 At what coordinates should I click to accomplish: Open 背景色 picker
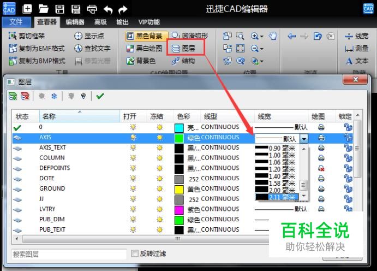141,61
